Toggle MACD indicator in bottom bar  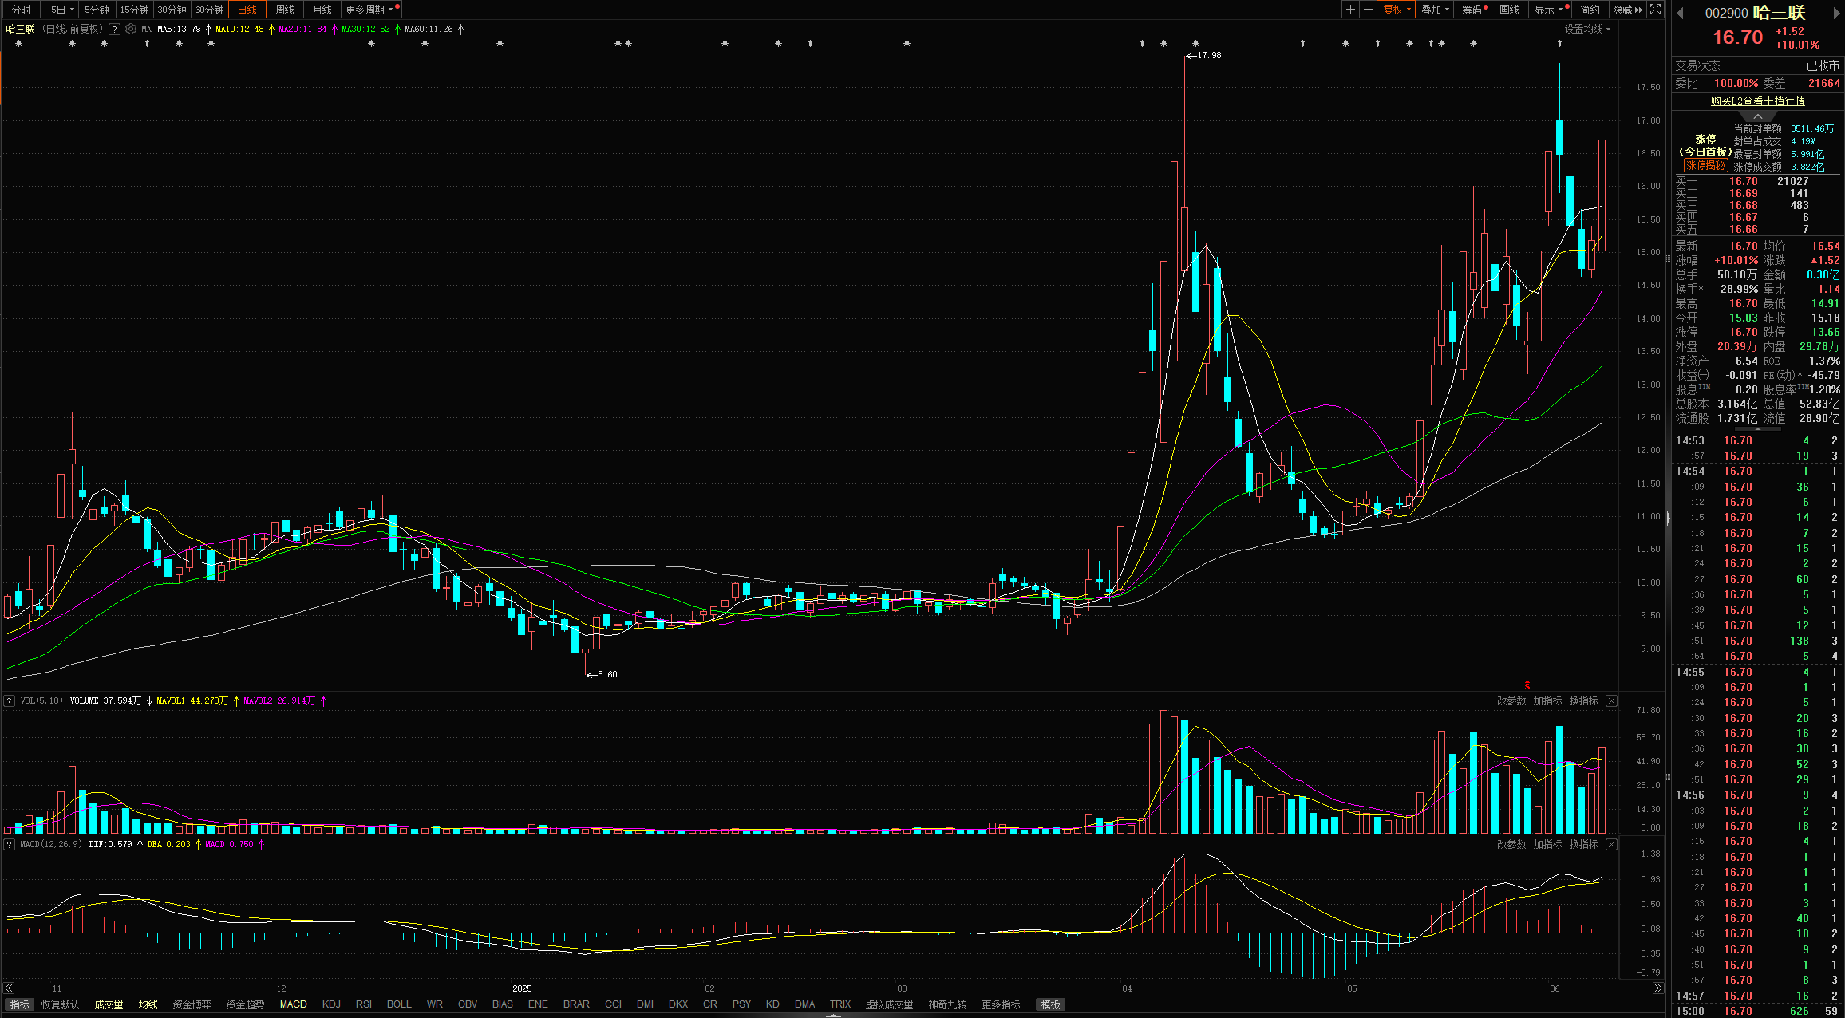tap(293, 1004)
